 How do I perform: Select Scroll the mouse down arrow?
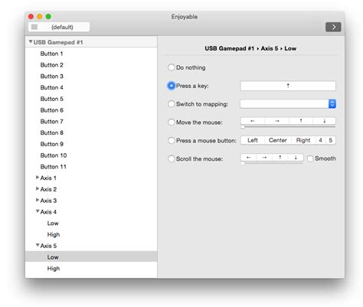point(296,157)
